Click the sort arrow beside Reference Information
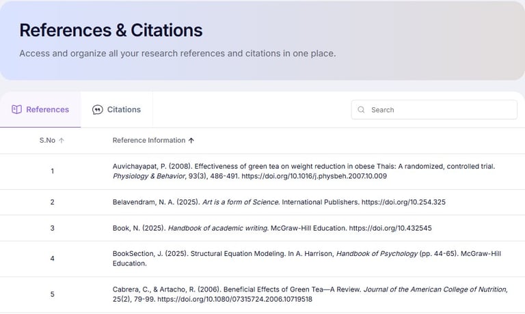Image resolution: width=525 pixels, height=314 pixels. [x=191, y=141]
